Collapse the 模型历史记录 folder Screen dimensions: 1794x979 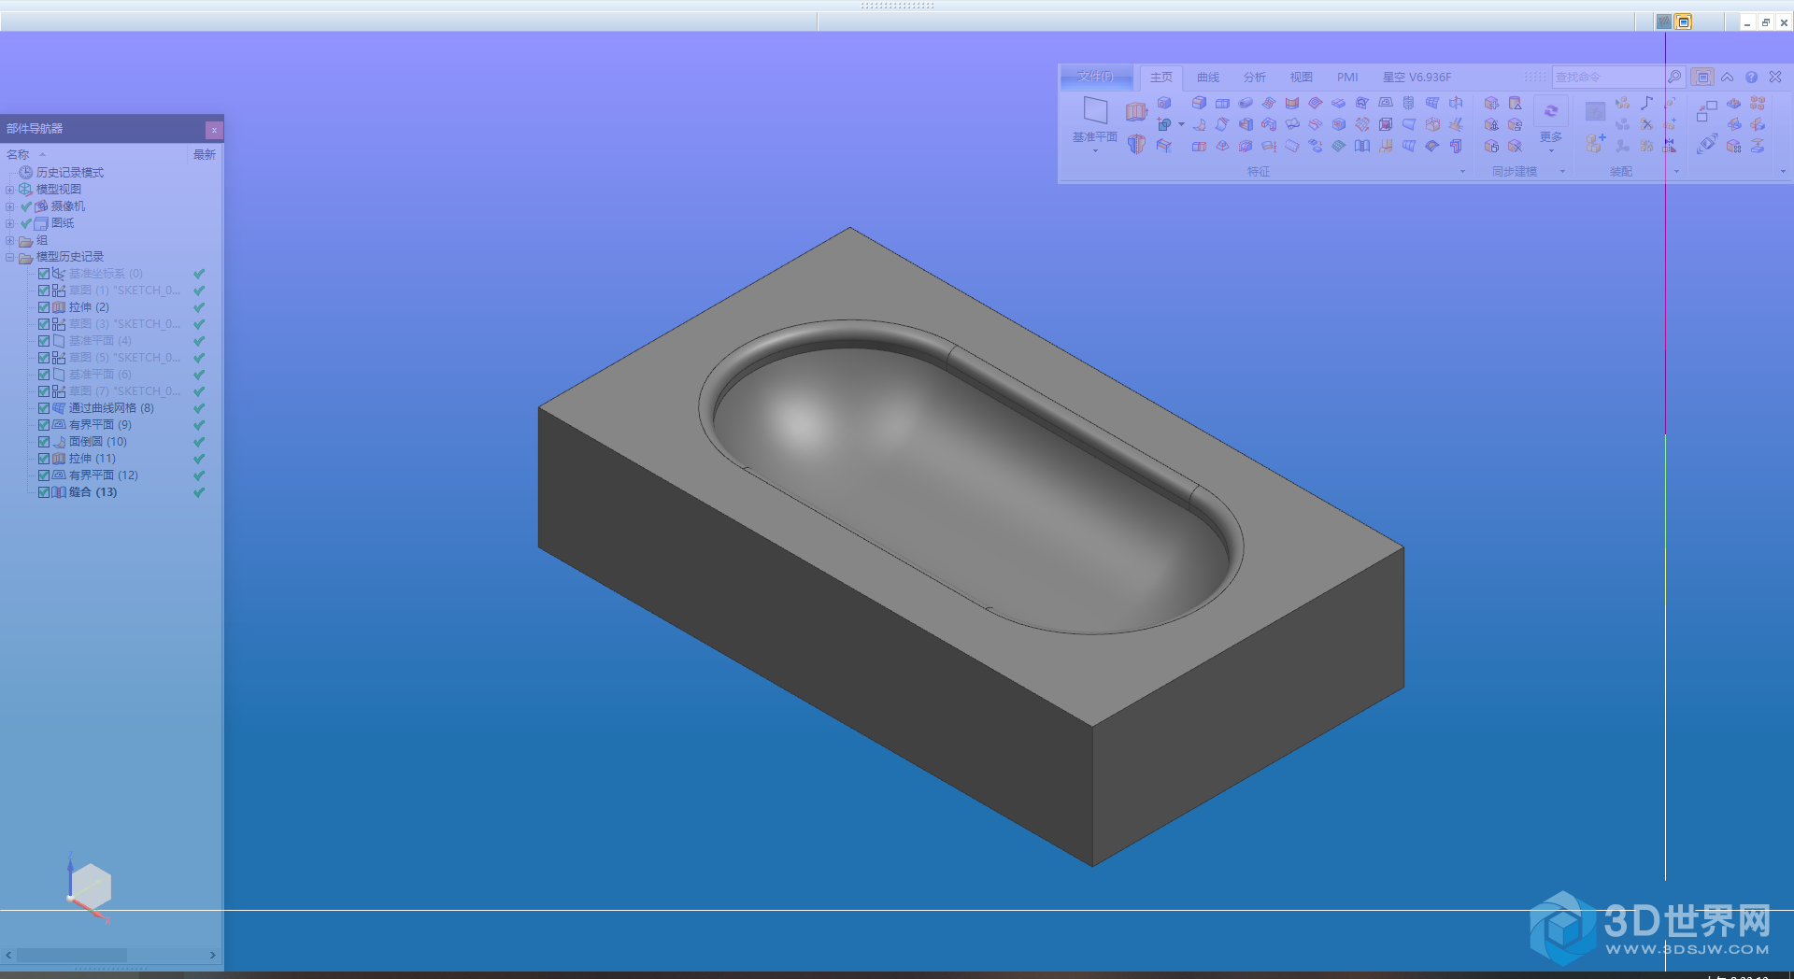click(x=10, y=257)
